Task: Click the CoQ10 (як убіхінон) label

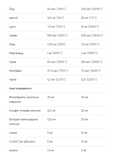Action: (x=22, y=141)
